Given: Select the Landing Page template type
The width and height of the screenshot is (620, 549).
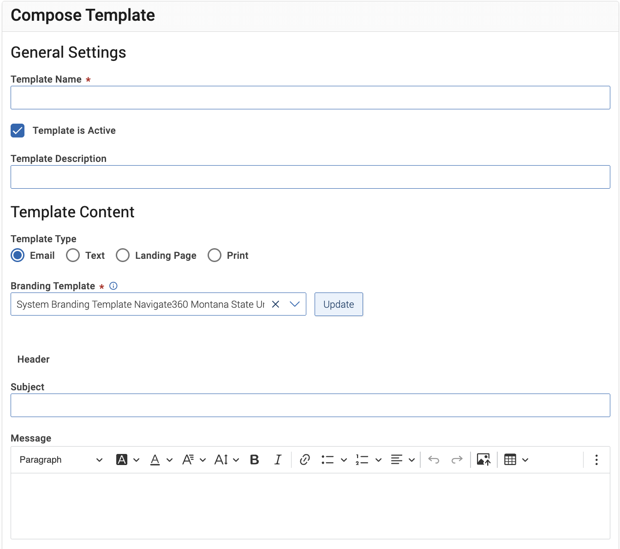Looking at the screenshot, I should [123, 255].
